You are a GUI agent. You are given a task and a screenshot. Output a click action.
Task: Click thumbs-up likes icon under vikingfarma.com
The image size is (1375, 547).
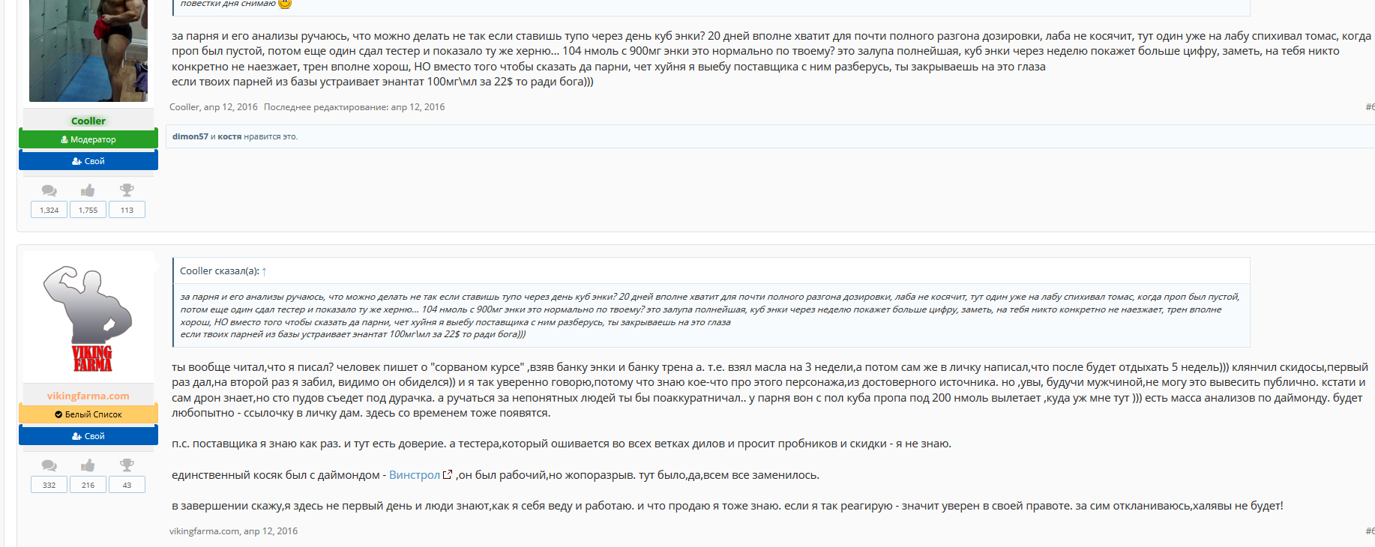pyautogui.click(x=88, y=465)
